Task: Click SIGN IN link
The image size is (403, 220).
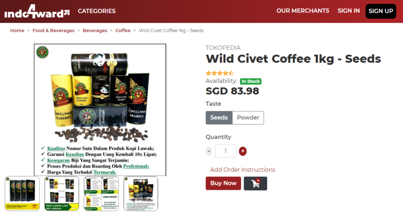Action: pos(349,11)
